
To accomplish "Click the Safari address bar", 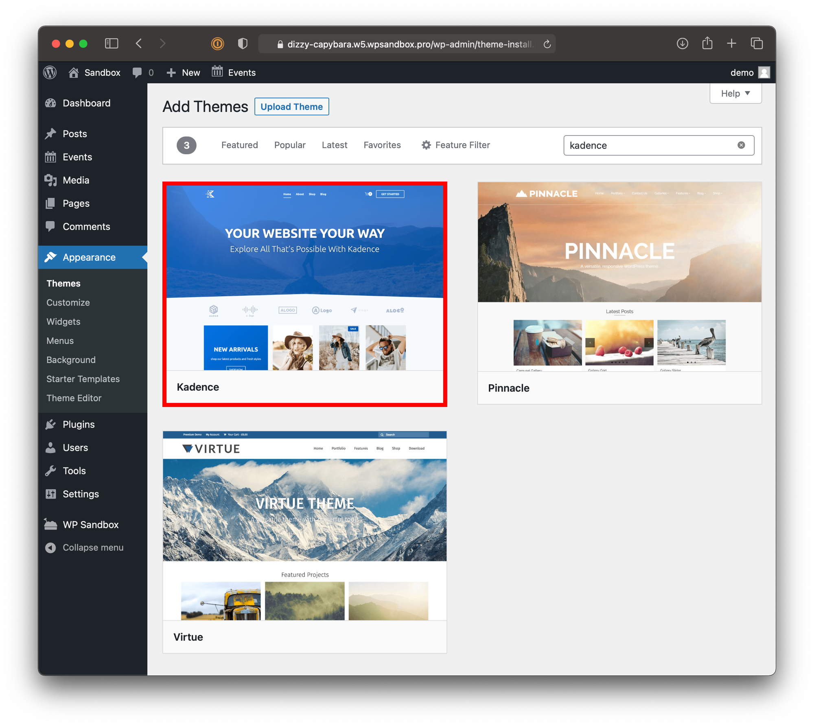I will [407, 44].
